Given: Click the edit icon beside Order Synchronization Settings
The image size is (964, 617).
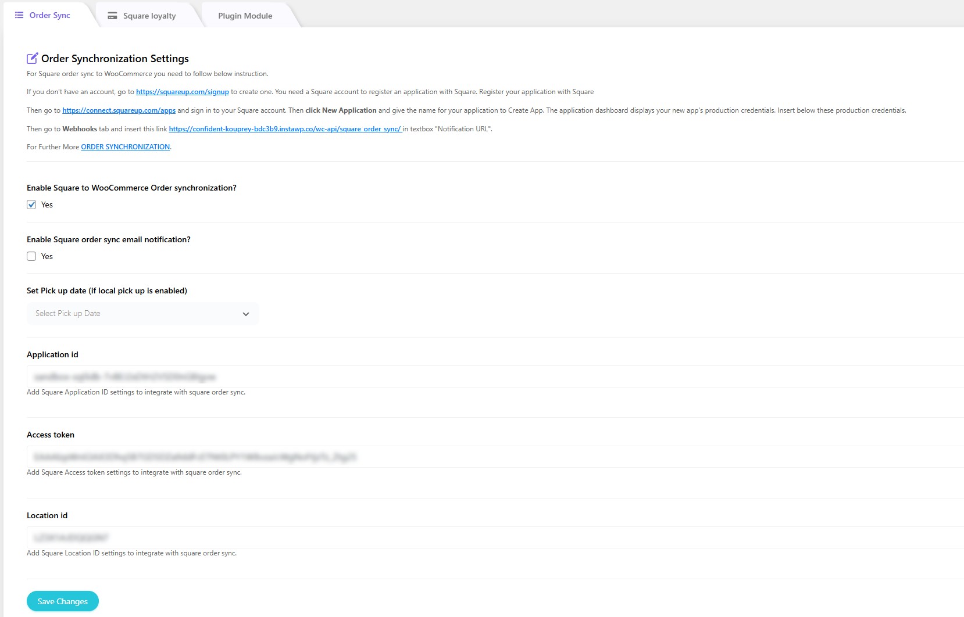Looking at the screenshot, I should tap(33, 58).
